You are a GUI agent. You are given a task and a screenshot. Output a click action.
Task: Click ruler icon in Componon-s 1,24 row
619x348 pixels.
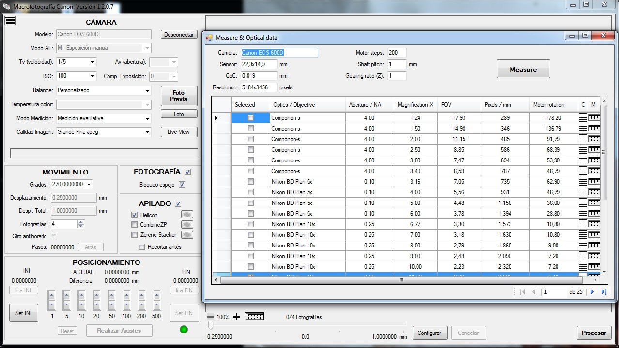[x=594, y=117]
